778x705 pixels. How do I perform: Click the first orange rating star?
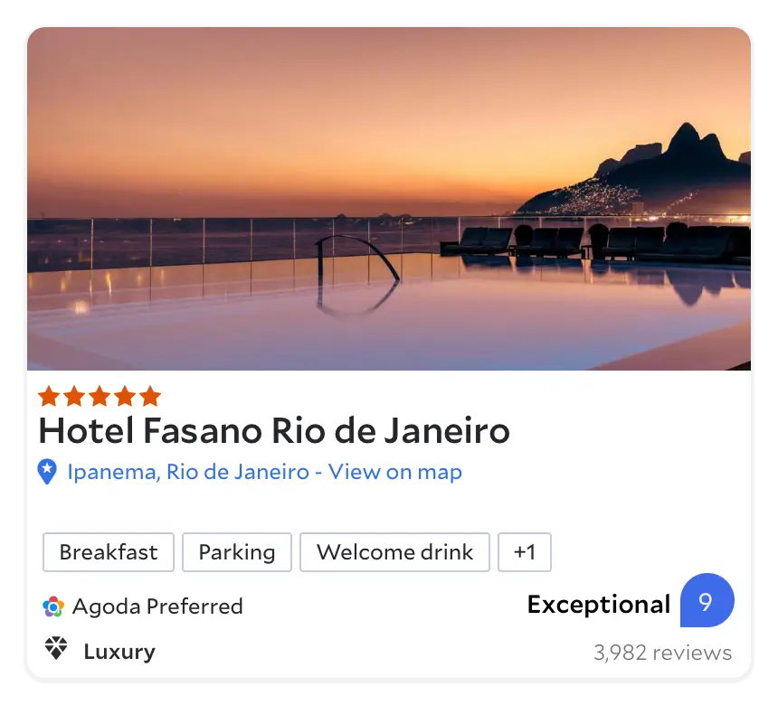49,397
